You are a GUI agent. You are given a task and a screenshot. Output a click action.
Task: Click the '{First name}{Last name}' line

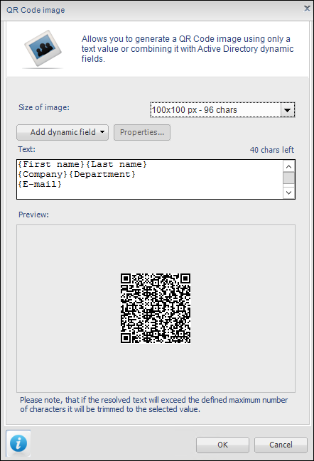(x=82, y=164)
